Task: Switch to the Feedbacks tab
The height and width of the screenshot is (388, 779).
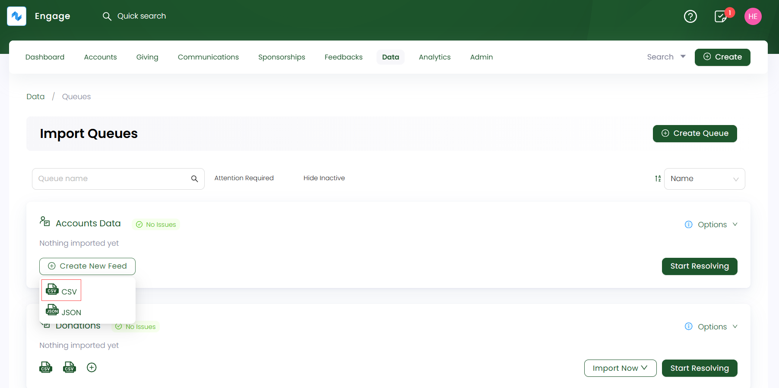Action: [343, 57]
